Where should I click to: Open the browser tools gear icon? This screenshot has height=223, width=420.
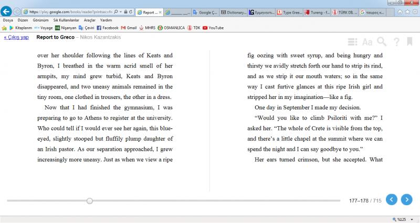coord(415,12)
